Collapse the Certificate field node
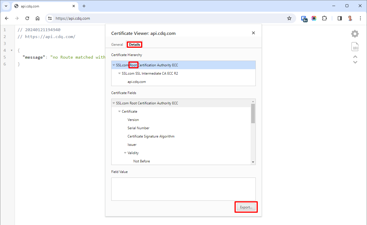The height and width of the screenshot is (225, 367). (120, 111)
